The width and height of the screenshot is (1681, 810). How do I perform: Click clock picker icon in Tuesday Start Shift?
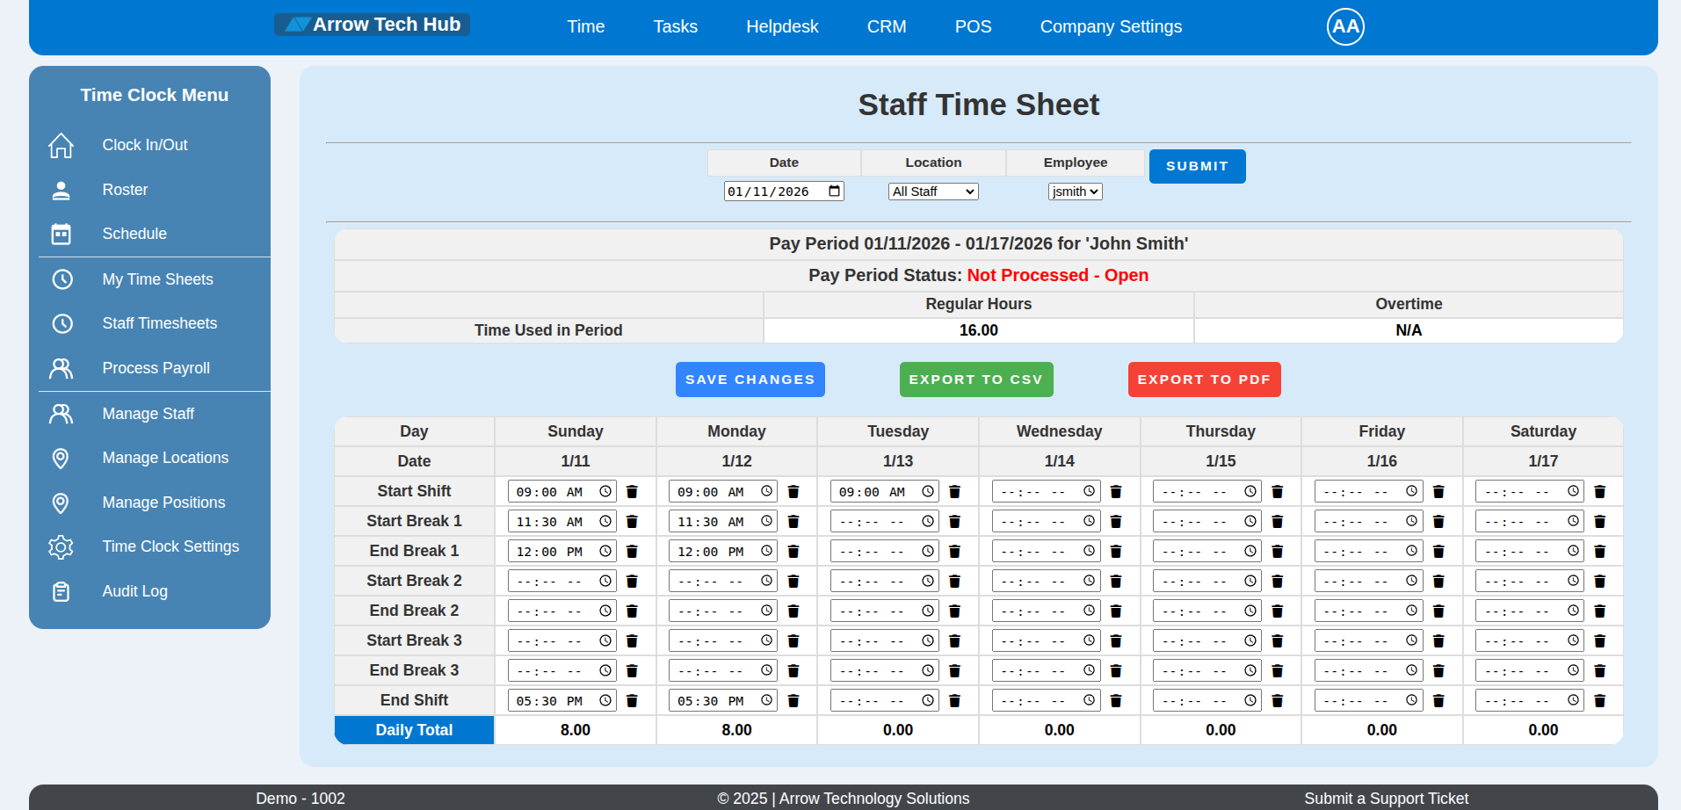(x=927, y=492)
